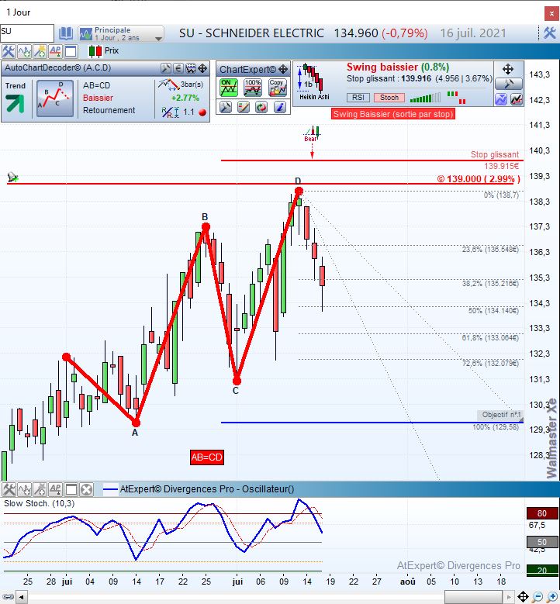Open oscillator panel AP alert icon
The width and height of the screenshot is (560, 604).
(x=55, y=489)
